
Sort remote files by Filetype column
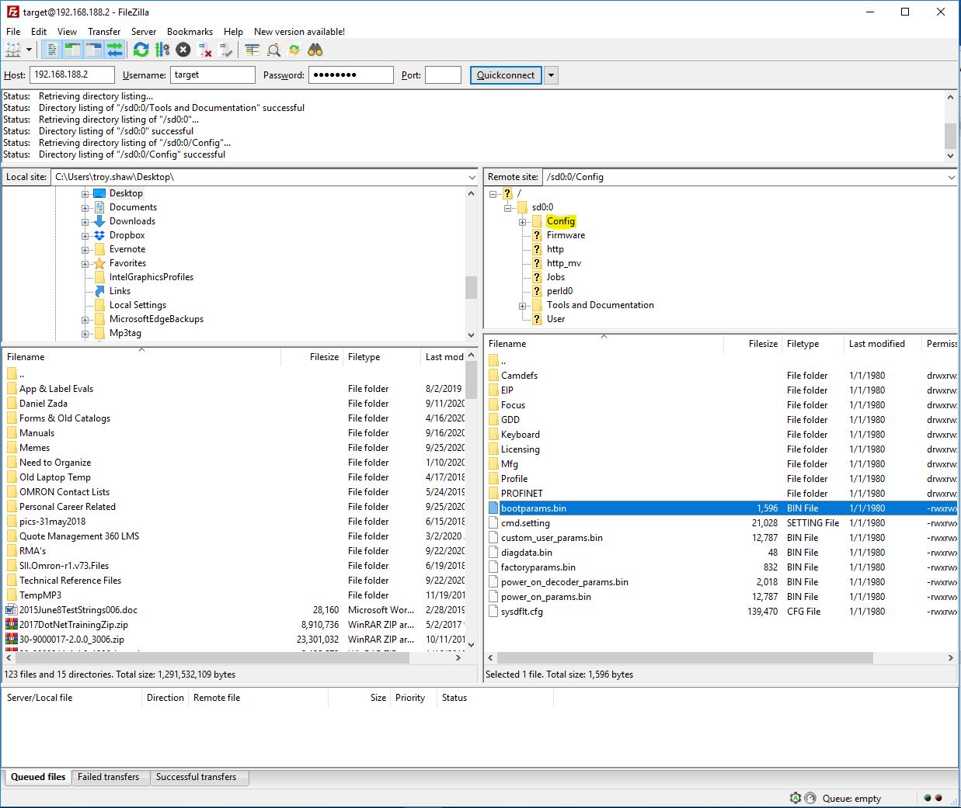coord(812,344)
